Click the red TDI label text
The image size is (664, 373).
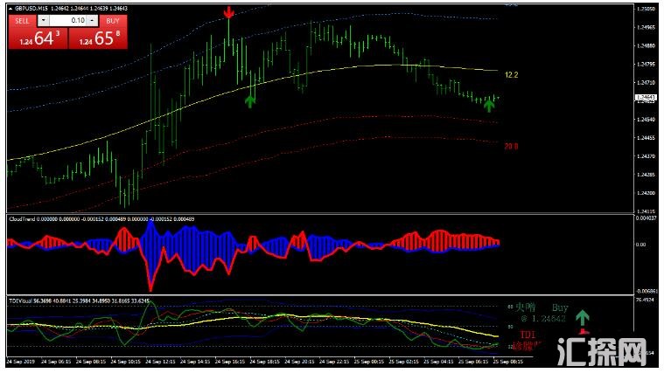click(528, 335)
